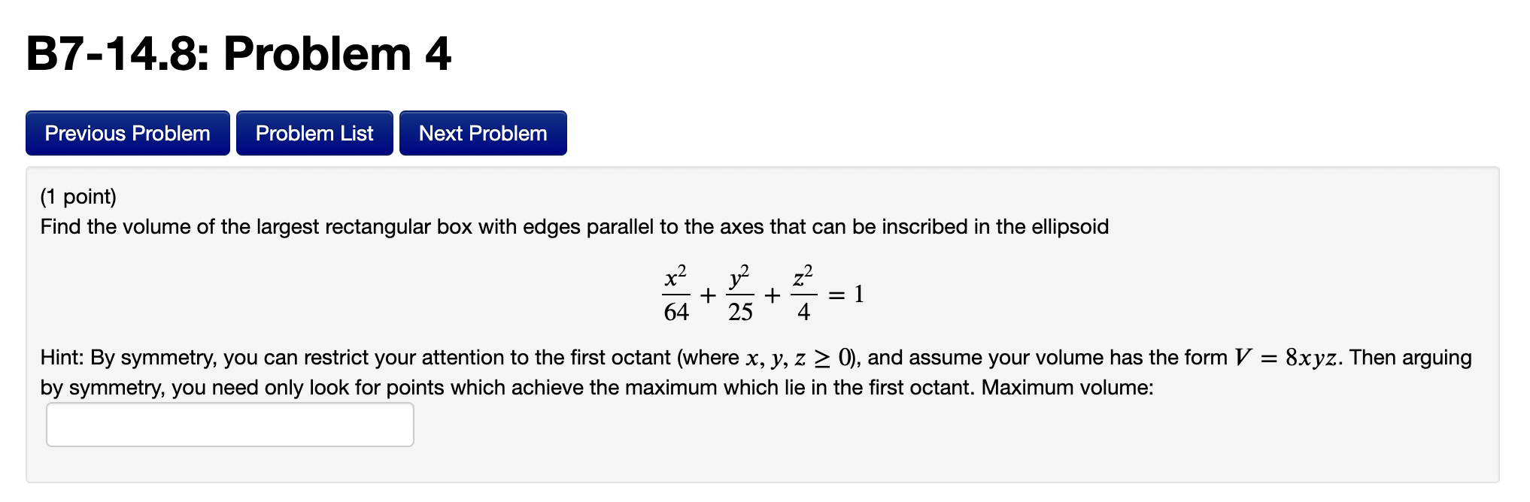1530x502 pixels.
Task: Open the Problem List
Action: tap(314, 133)
